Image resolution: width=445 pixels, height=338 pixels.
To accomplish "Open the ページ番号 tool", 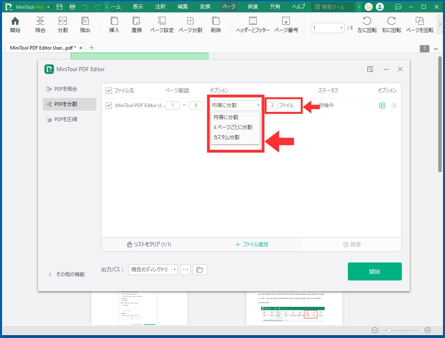I will 286,25.
